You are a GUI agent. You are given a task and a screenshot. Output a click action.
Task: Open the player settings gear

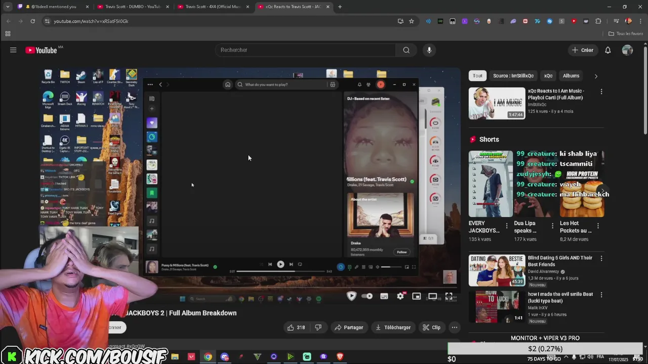[x=400, y=296]
